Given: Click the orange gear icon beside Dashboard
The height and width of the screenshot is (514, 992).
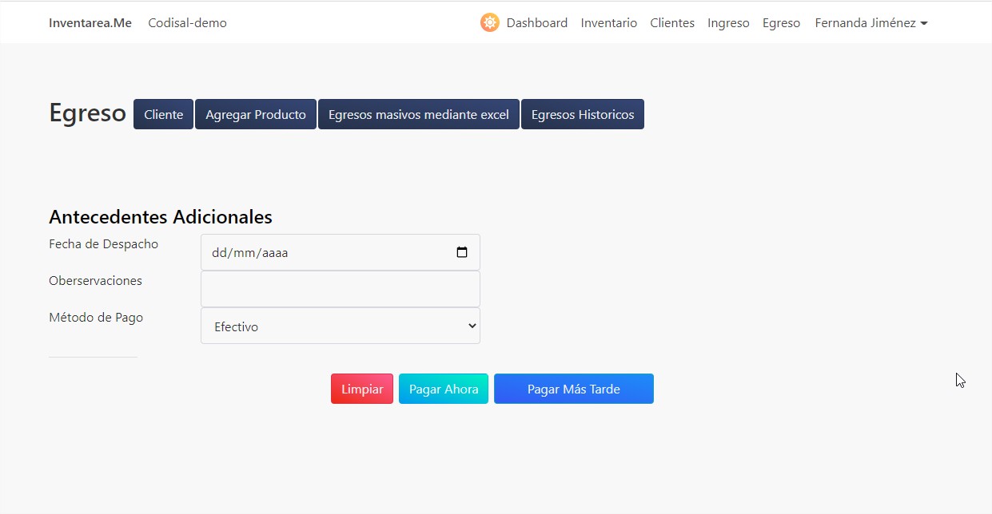Looking at the screenshot, I should point(489,22).
